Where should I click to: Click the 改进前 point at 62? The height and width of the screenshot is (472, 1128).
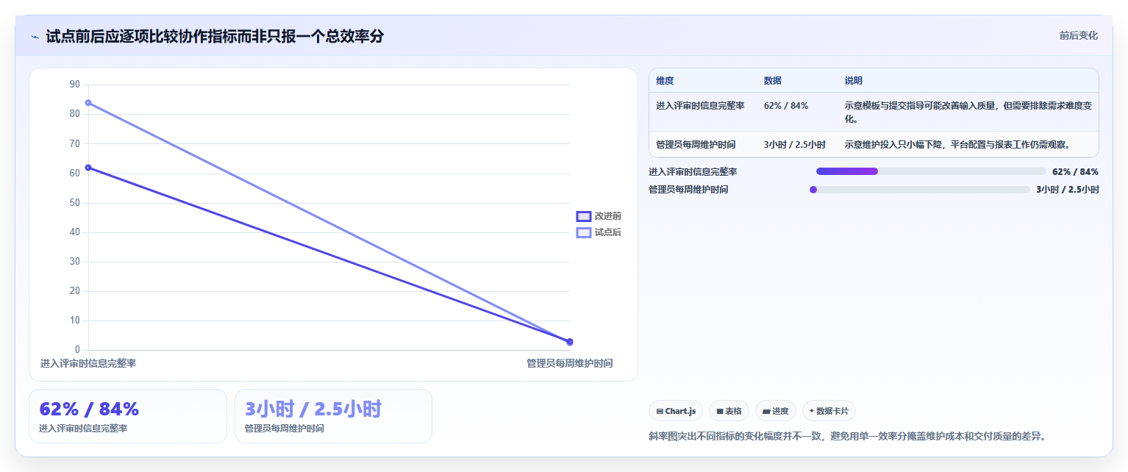(x=88, y=168)
